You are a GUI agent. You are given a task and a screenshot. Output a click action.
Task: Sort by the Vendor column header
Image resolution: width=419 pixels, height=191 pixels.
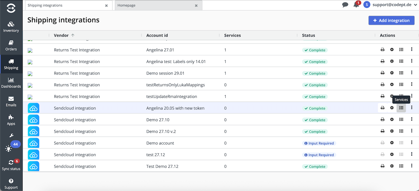[x=61, y=35]
